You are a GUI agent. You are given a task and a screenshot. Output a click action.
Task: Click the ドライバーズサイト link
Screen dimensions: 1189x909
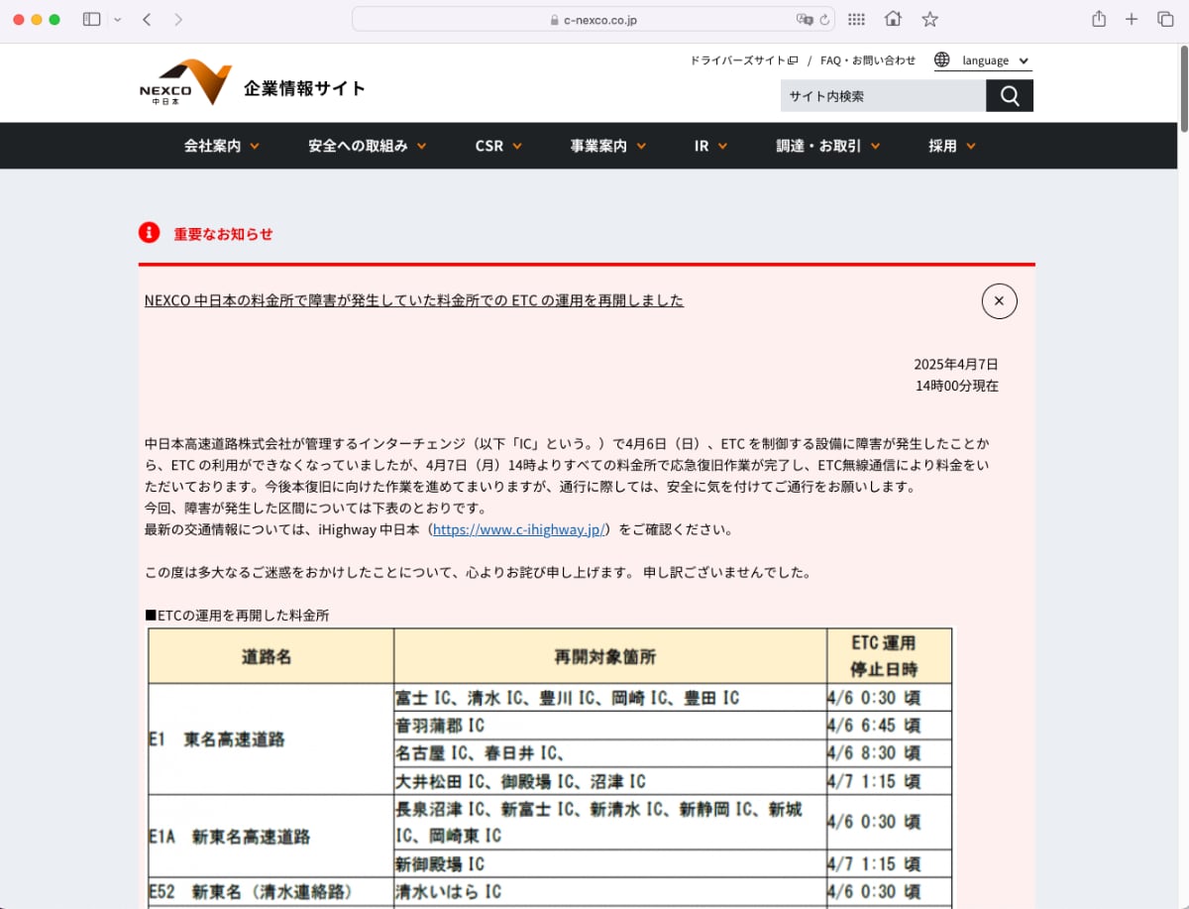pyautogui.click(x=743, y=60)
